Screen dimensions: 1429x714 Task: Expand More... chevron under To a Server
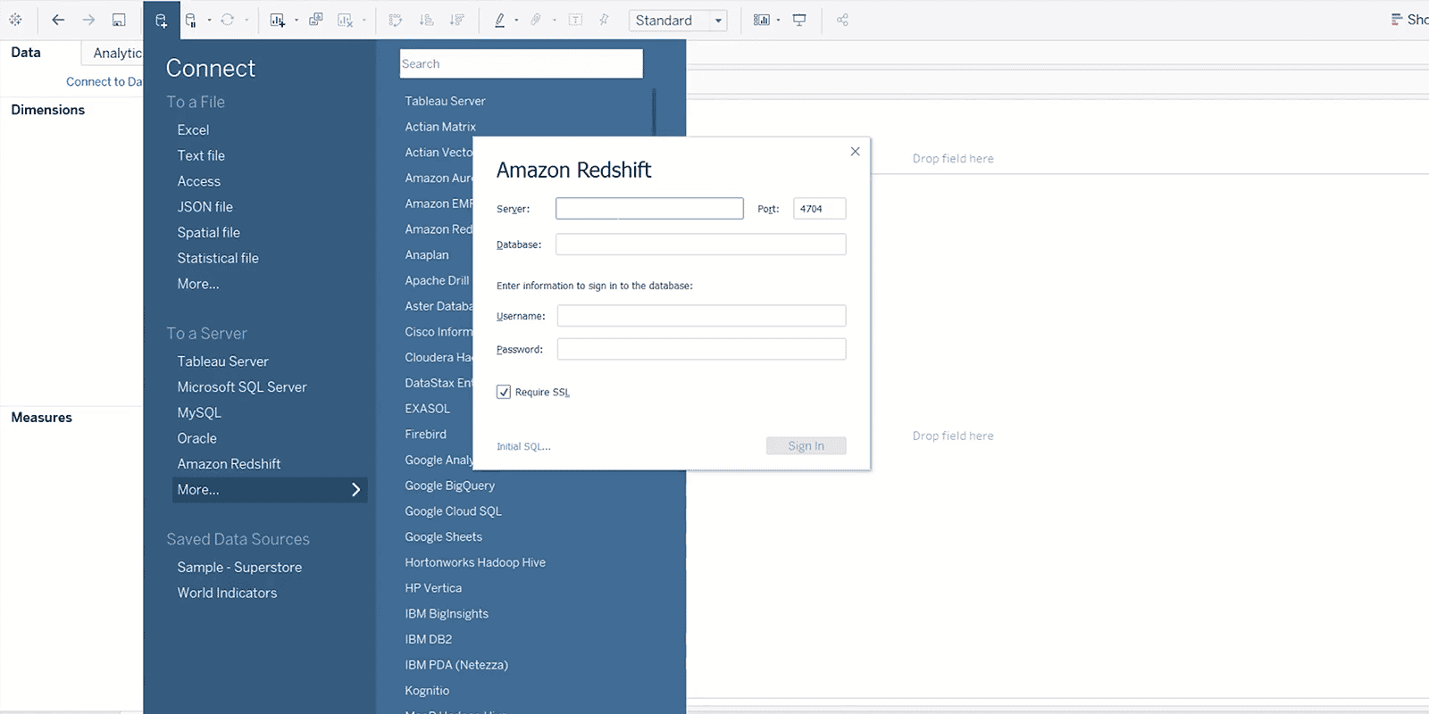click(355, 489)
